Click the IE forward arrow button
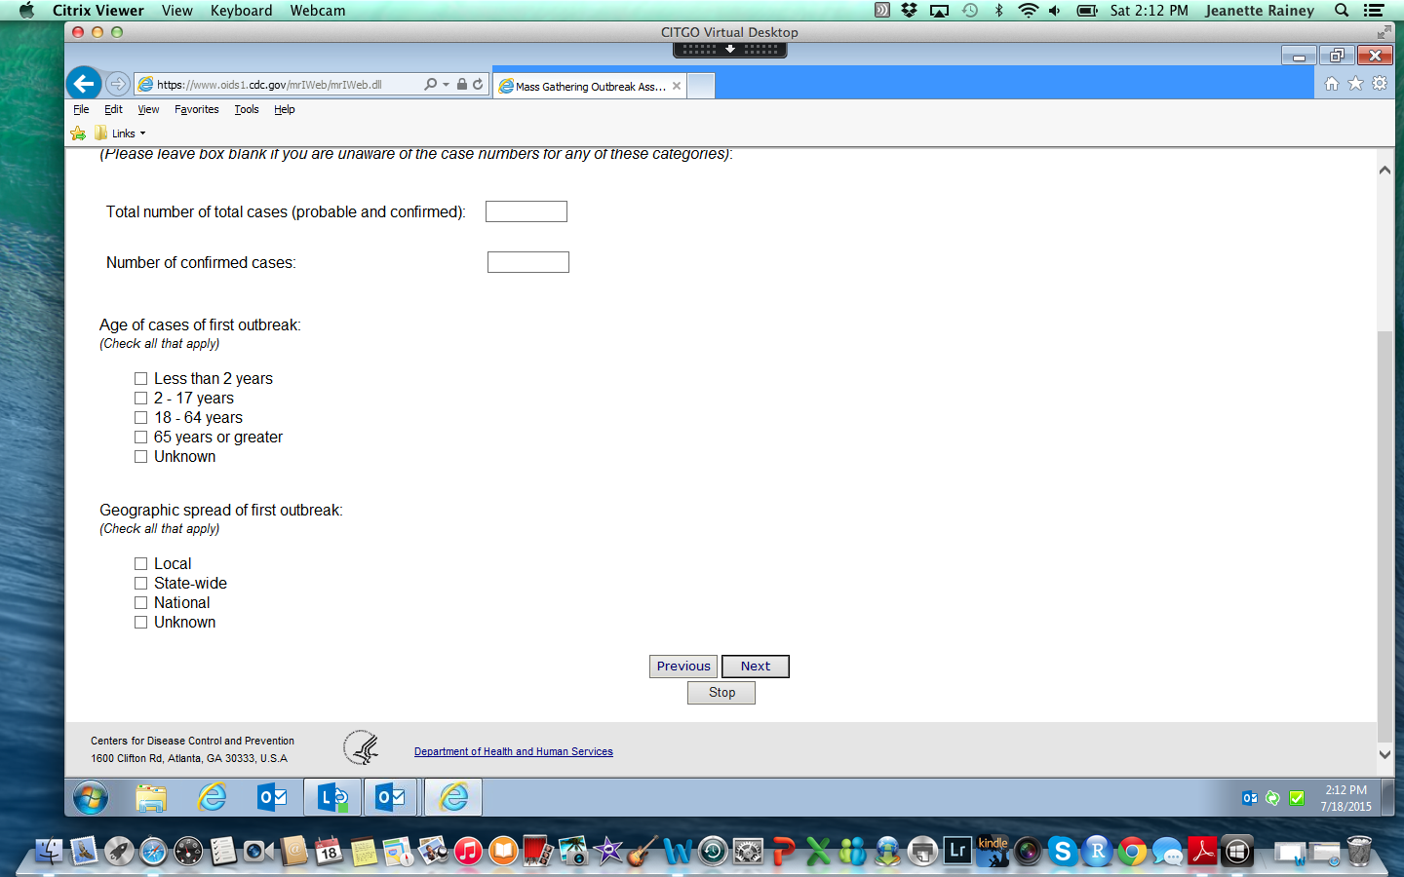Viewport: 1404px width, 877px height. (117, 84)
